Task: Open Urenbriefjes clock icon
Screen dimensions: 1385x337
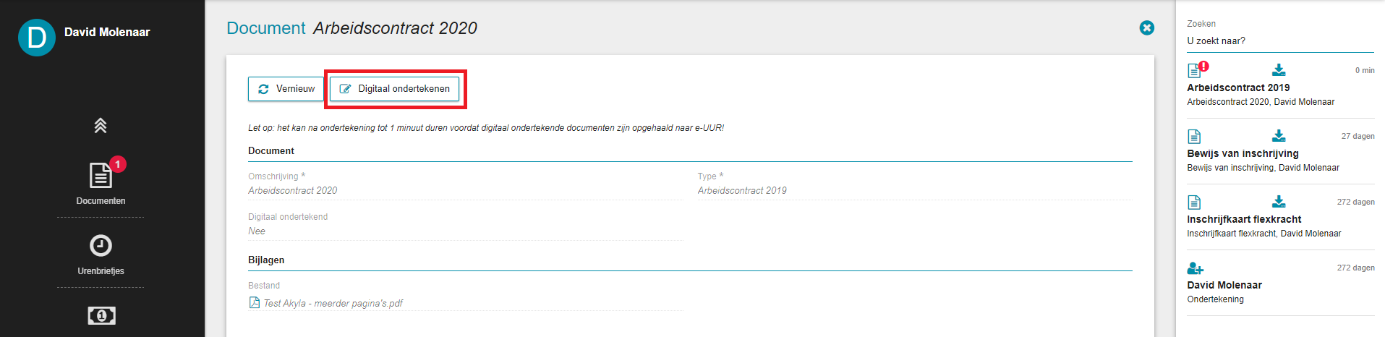Action: 101,246
